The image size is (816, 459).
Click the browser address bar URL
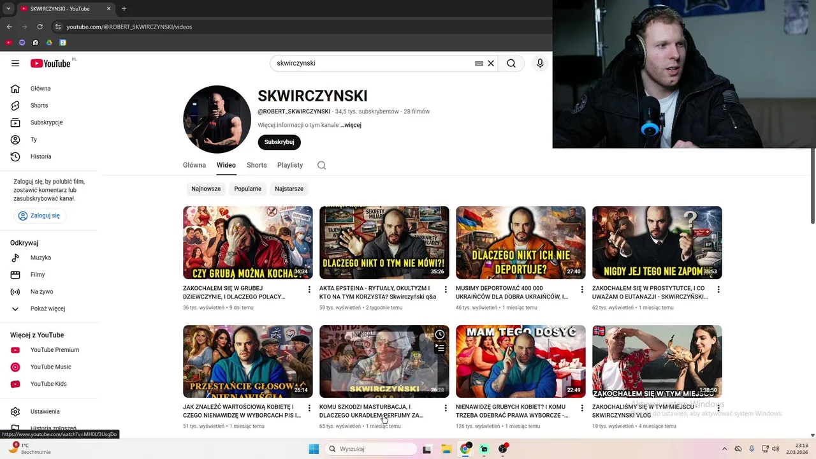(x=129, y=27)
